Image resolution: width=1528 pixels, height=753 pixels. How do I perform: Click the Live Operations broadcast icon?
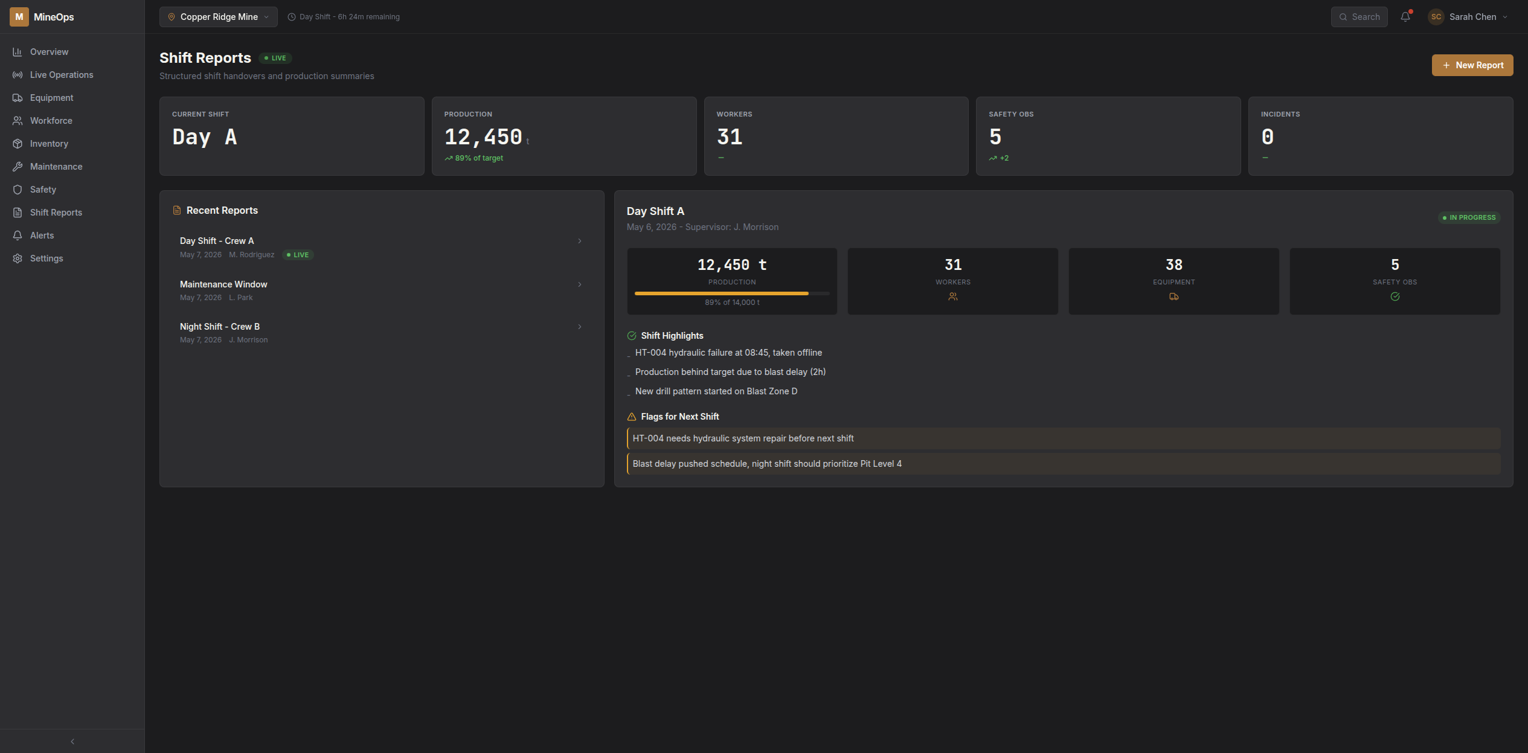(18, 75)
